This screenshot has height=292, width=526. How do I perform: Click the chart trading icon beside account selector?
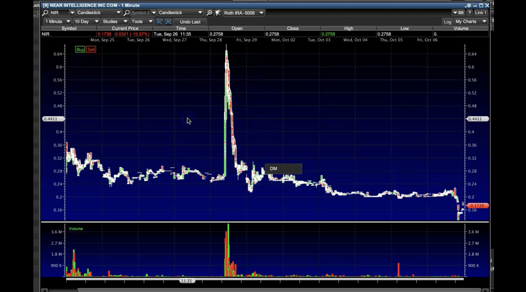(x=218, y=13)
